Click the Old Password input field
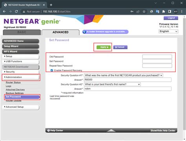Screen dimensions: 186x141 [x=157, y=57]
